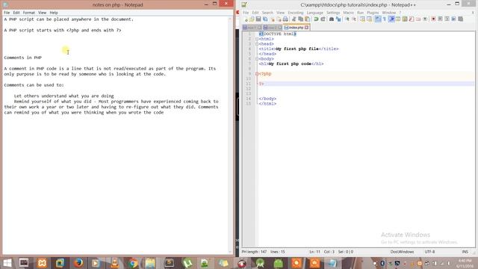Viewport: 478px width, 269px height.
Task: Open Notepad++ Run menu
Action: [x=360, y=13]
